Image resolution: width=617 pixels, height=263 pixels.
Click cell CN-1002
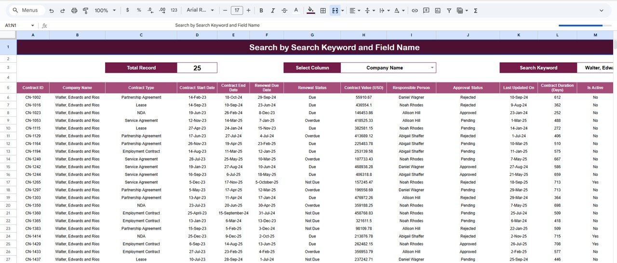pos(33,97)
